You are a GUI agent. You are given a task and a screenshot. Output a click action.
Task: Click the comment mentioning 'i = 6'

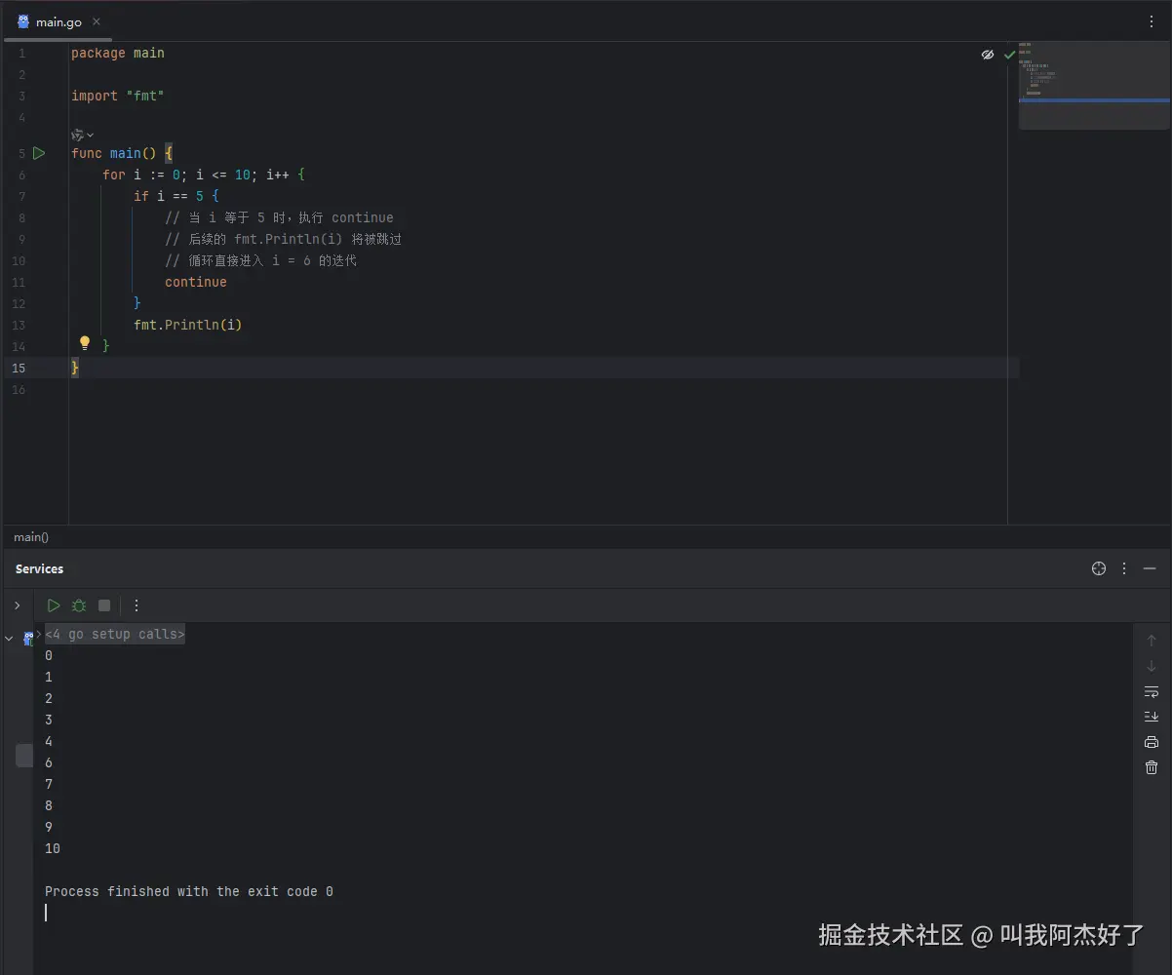261,260
